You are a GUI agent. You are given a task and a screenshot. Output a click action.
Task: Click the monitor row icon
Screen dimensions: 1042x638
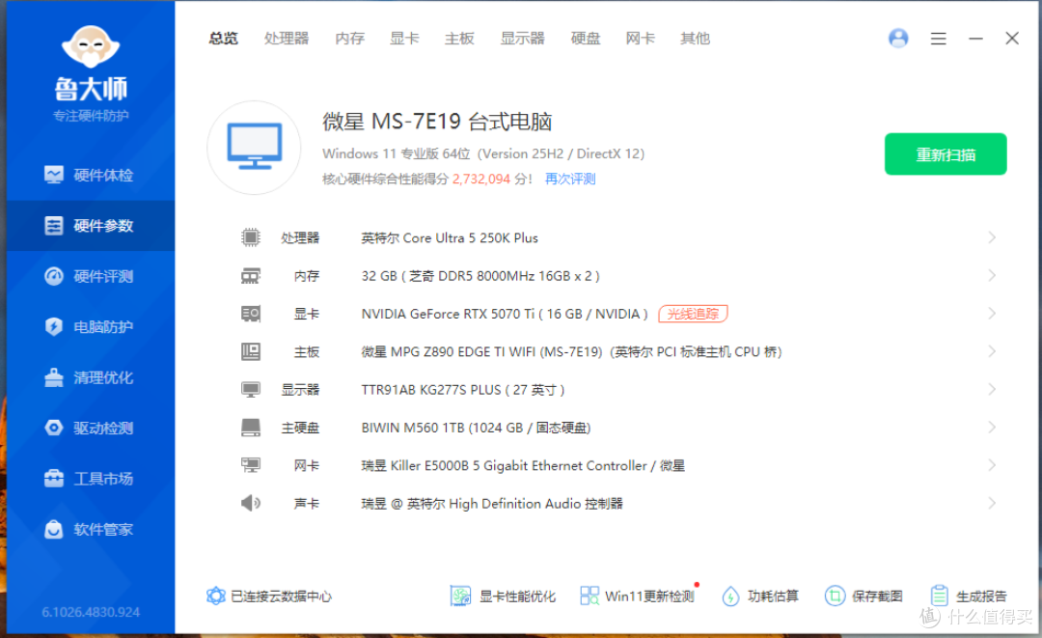point(251,389)
